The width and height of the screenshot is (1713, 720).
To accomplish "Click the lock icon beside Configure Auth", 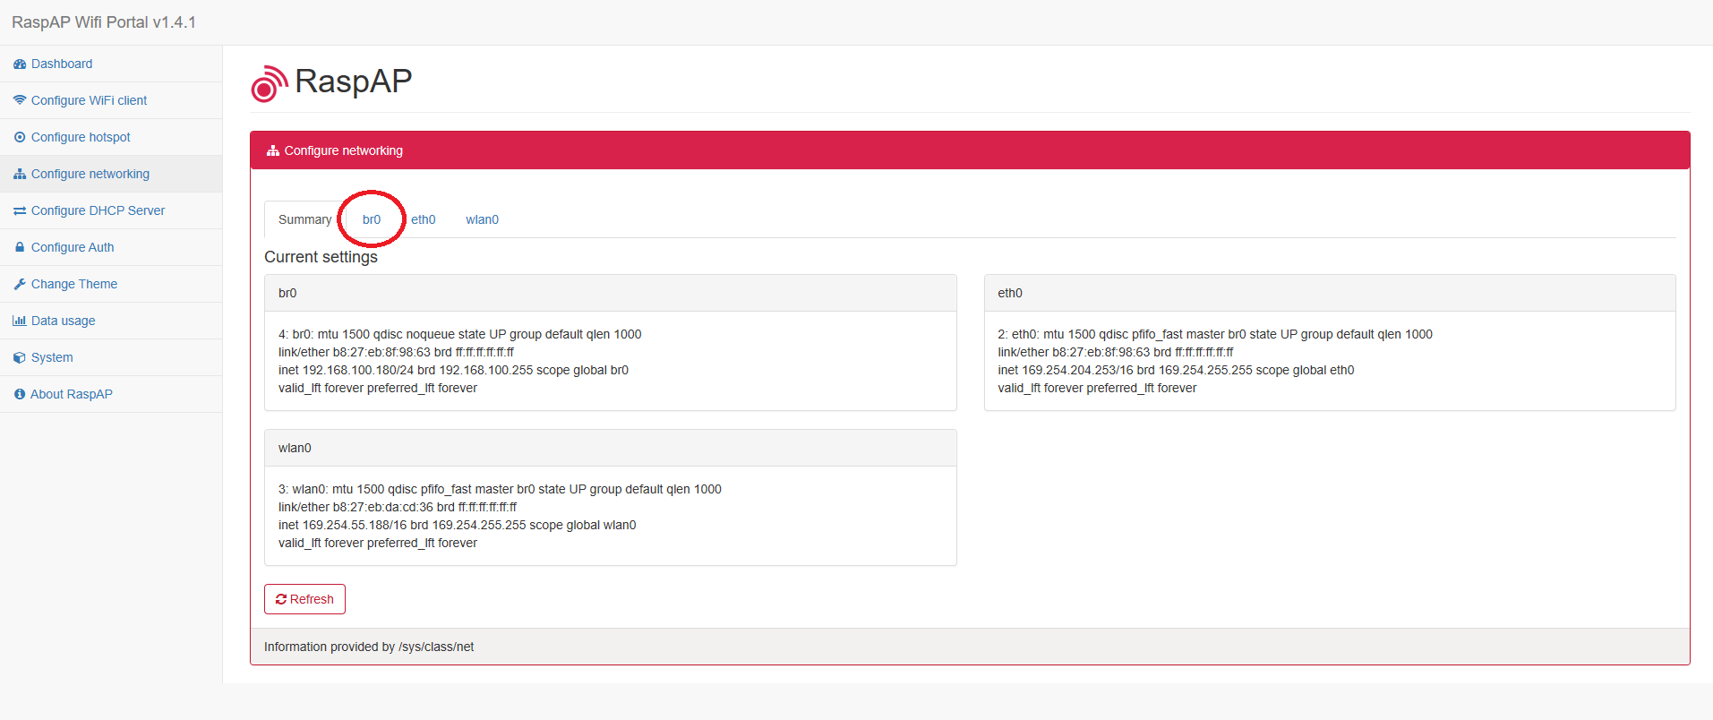I will coord(20,247).
